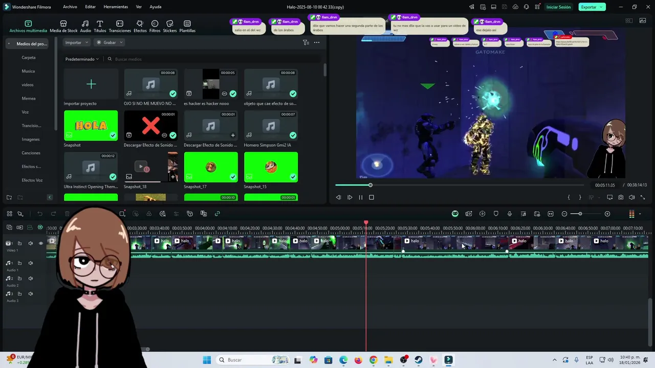Screen dimensions: 655x368
Task: Click the media filter icon
Action: coord(305,42)
